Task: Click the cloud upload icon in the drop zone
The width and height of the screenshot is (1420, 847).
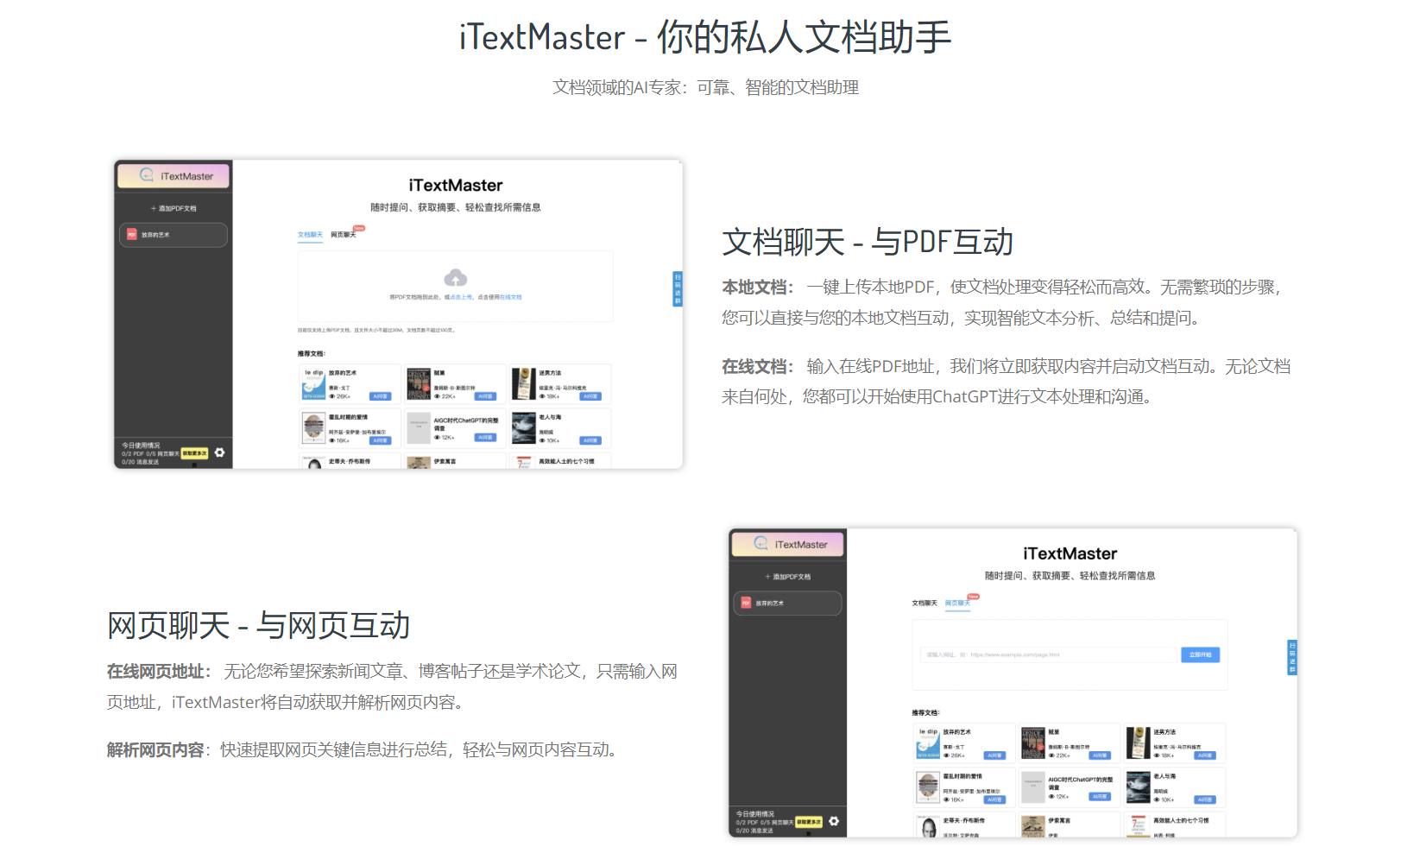Action: click(456, 278)
